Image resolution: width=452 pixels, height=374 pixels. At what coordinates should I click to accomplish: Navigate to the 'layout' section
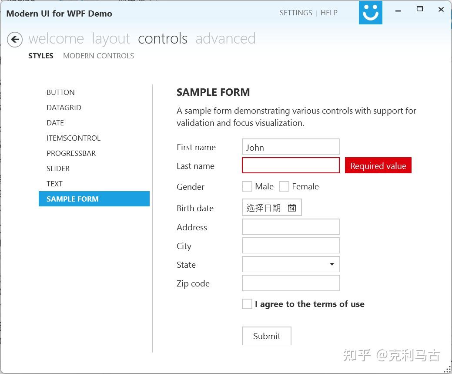tap(111, 38)
